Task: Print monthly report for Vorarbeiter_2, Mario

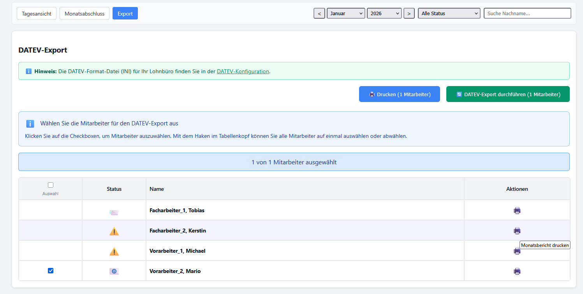Action: tap(517, 271)
